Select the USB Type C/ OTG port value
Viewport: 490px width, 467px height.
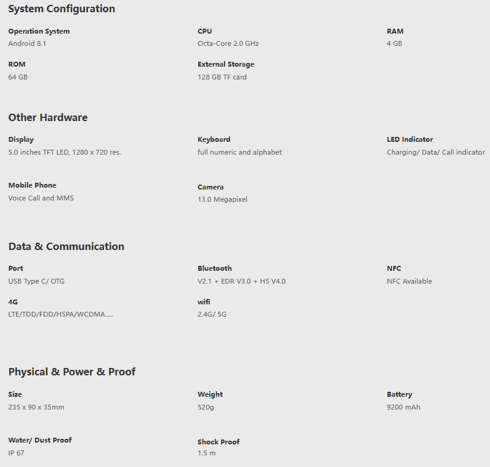click(x=36, y=281)
